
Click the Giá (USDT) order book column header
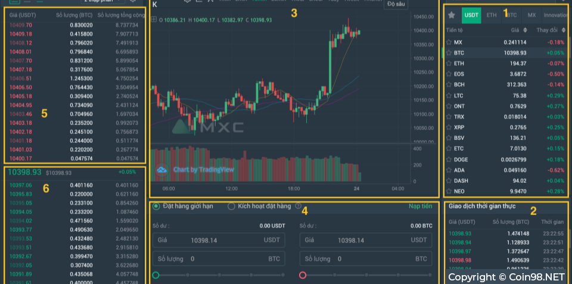point(23,15)
